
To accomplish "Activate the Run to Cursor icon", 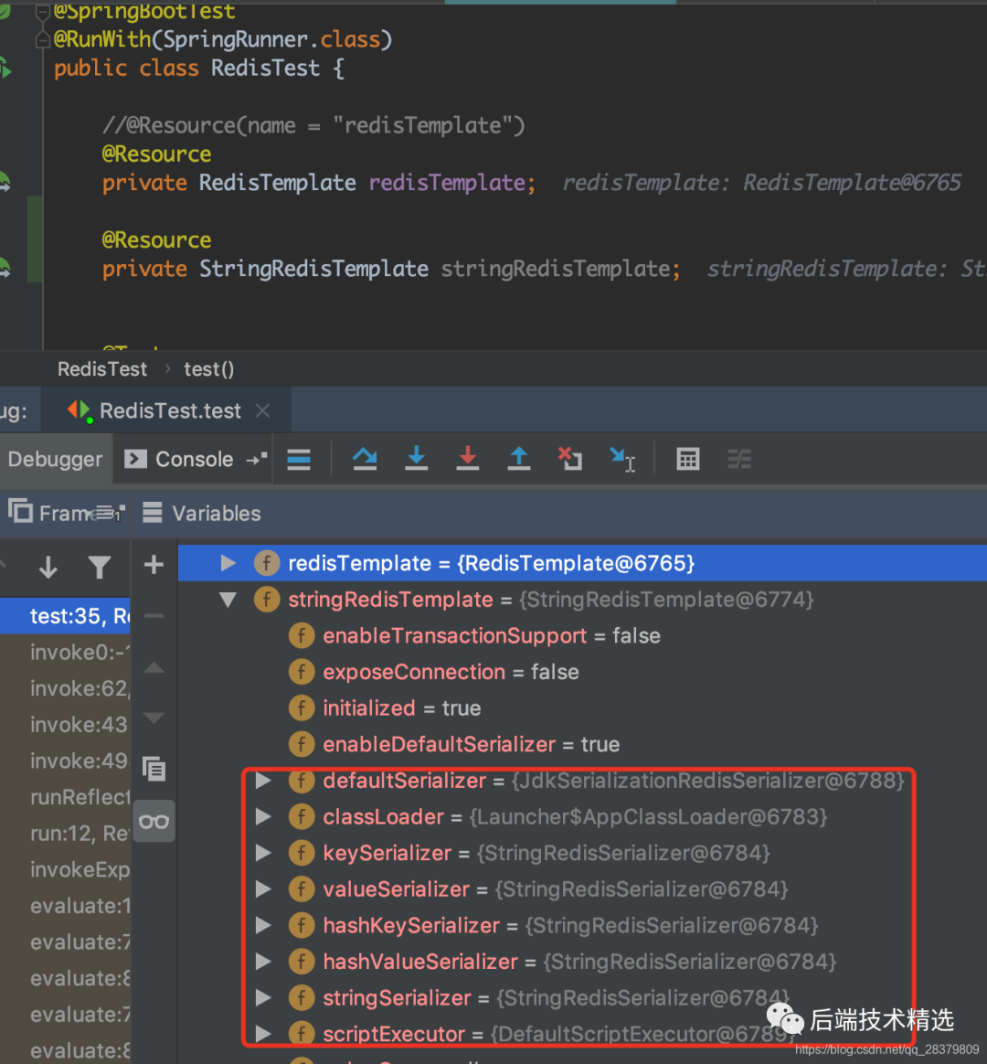I will [x=621, y=459].
